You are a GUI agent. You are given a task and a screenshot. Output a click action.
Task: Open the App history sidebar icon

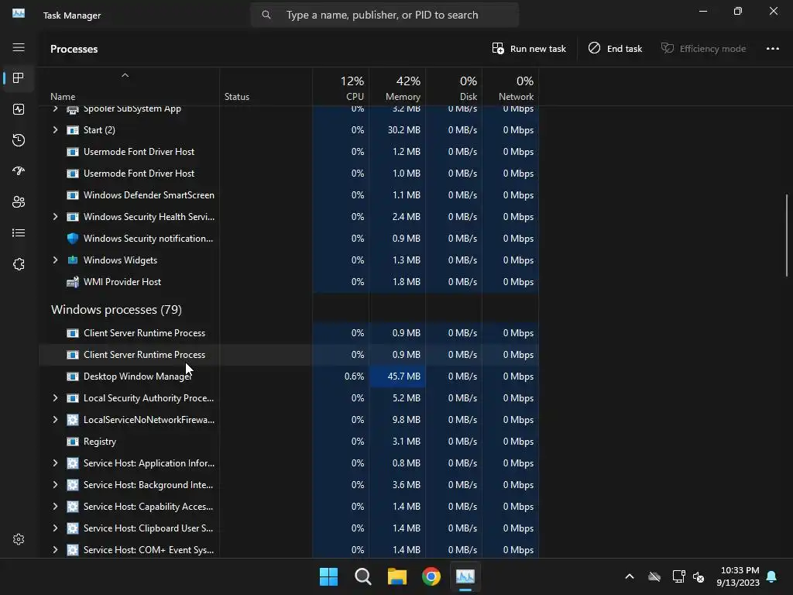pyautogui.click(x=19, y=140)
